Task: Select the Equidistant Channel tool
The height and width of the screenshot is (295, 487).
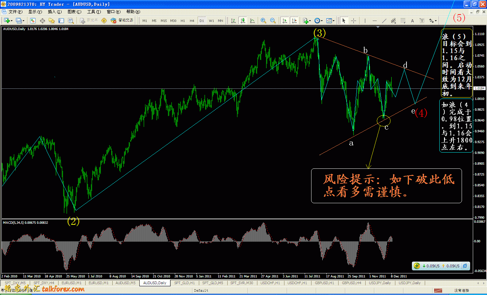Action: tap(393, 21)
